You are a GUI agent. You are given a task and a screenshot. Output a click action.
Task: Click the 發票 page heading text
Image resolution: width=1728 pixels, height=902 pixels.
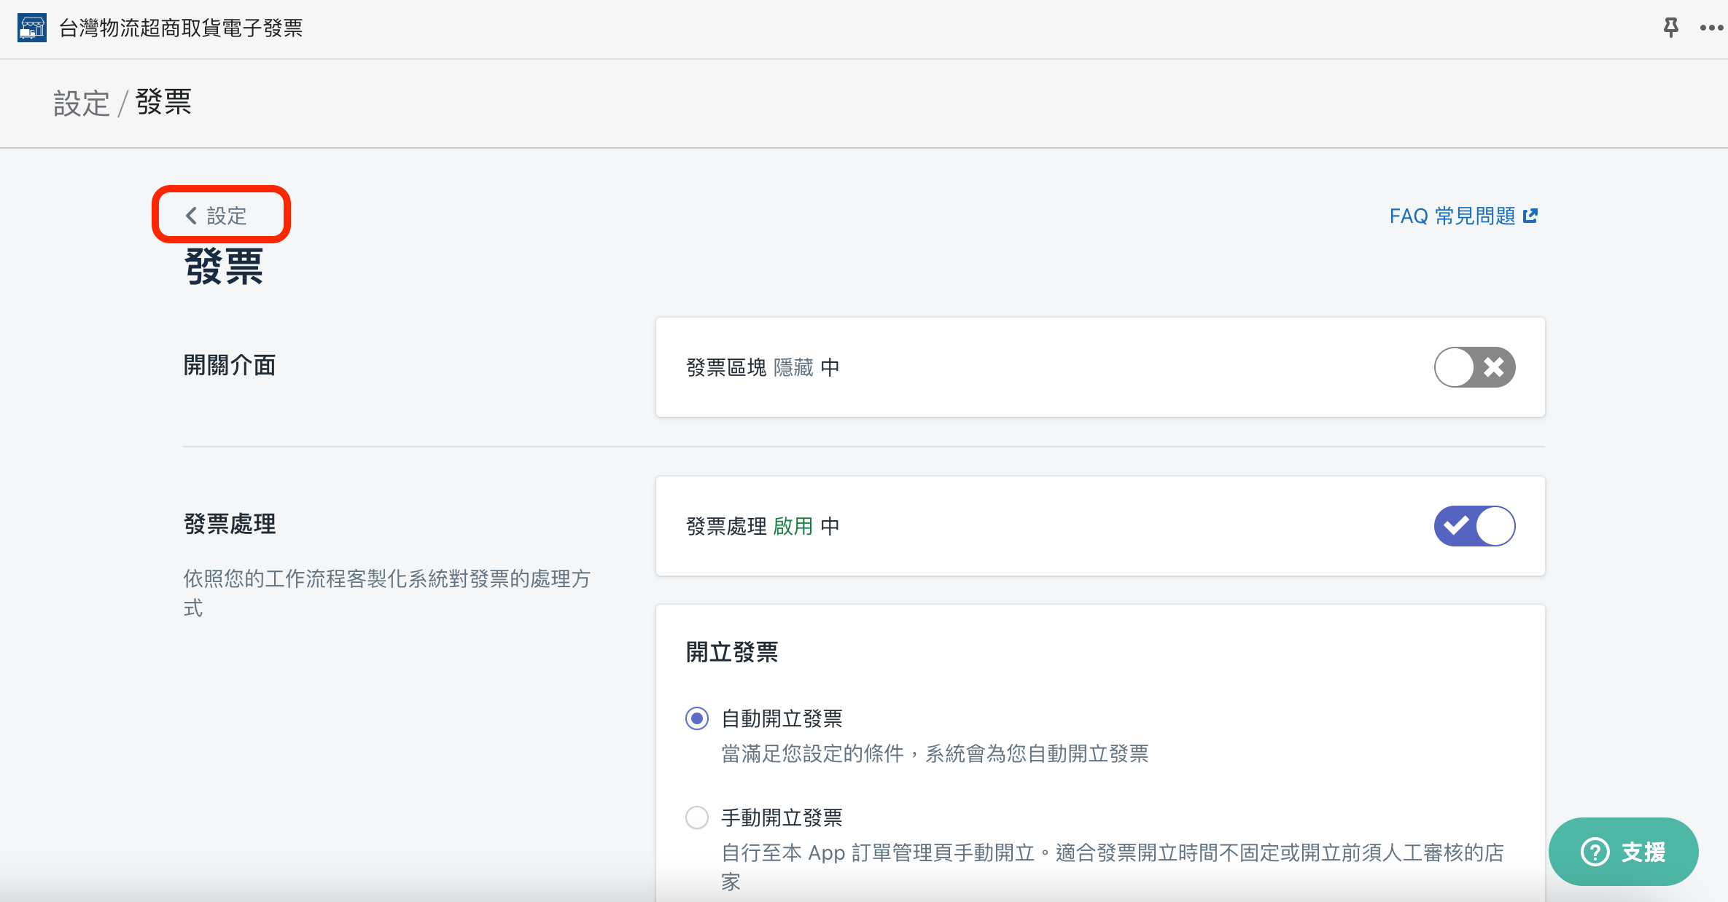[x=223, y=267]
